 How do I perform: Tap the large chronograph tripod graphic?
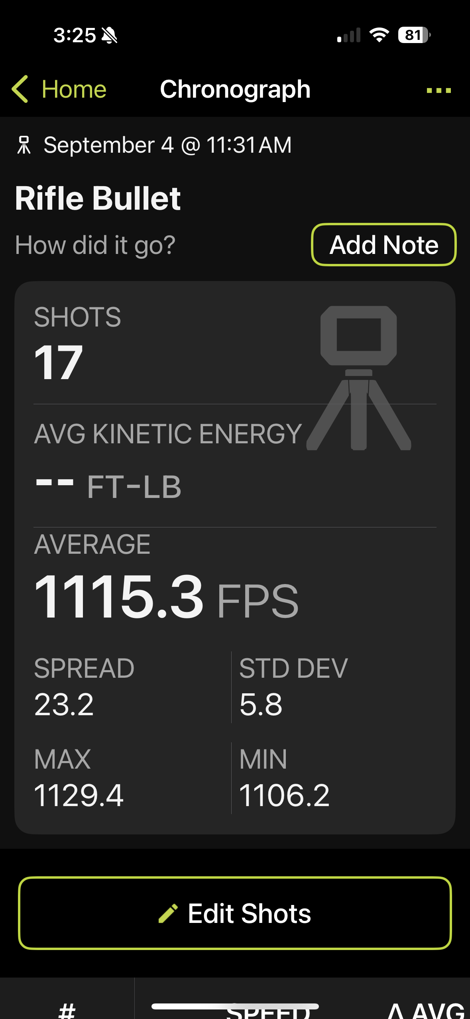click(x=359, y=378)
